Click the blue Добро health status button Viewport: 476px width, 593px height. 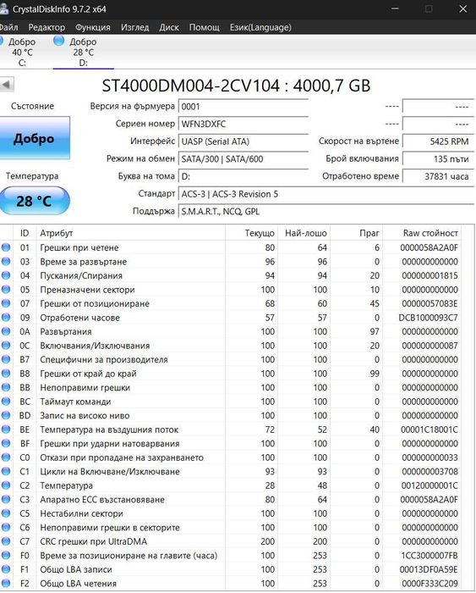[35, 138]
